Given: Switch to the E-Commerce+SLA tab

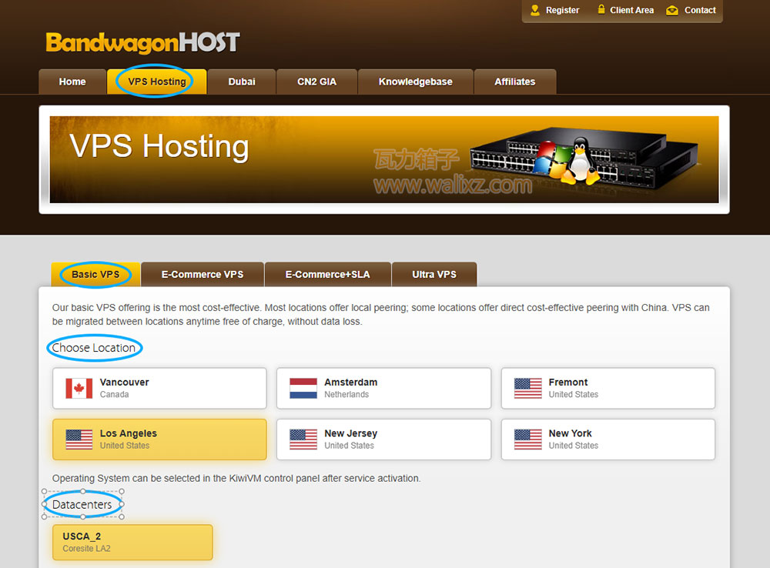Looking at the screenshot, I should click(327, 275).
